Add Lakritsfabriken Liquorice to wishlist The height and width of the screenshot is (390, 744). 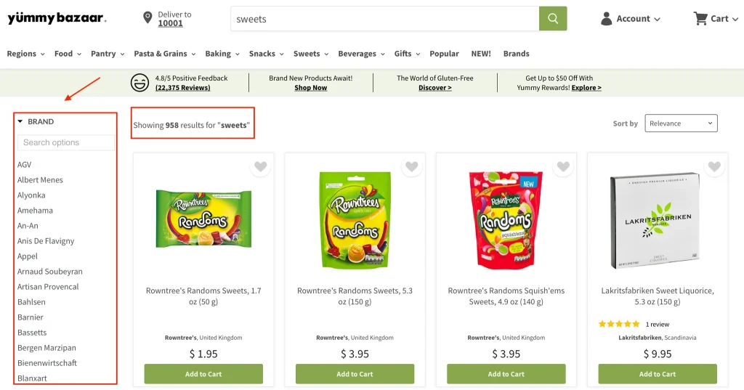714,167
